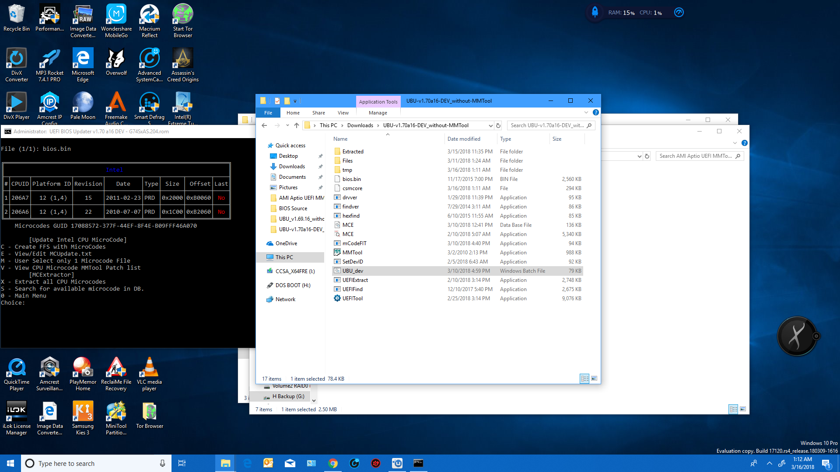The height and width of the screenshot is (472, 840).
Task: Open the Windows Start menu
Action: (10, 463)
